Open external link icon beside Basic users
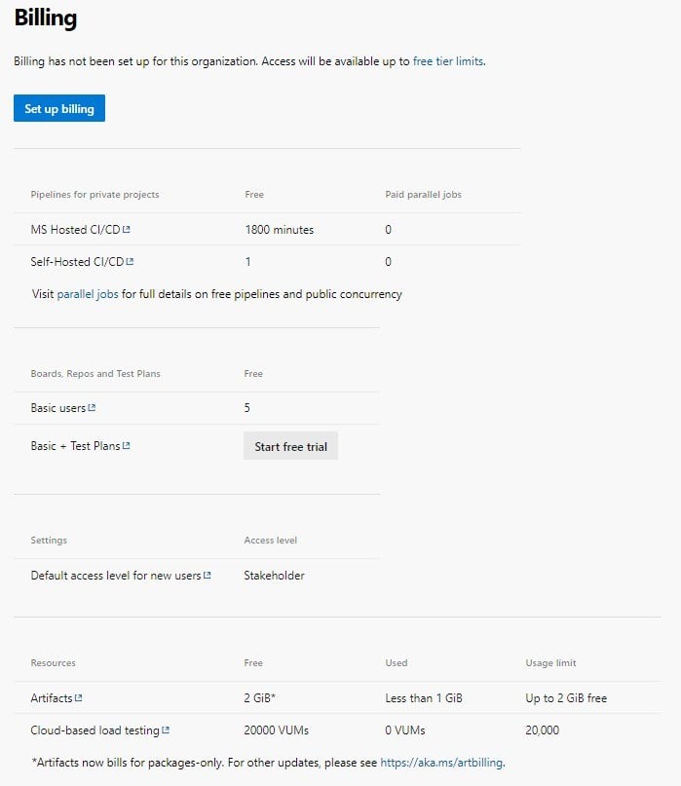Viewport: 681px width, 786px height. [x=92, y=409]
